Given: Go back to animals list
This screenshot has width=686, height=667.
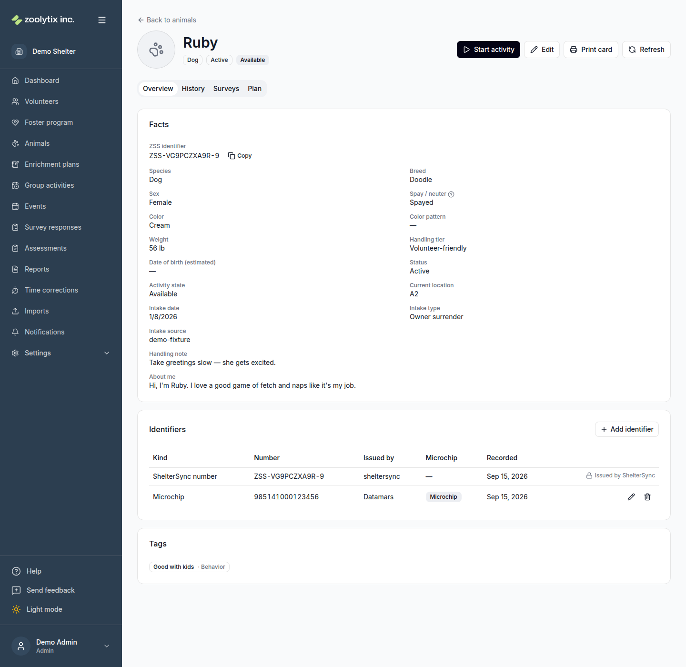Looking at the screenshot, I should [x=167, y=20].
